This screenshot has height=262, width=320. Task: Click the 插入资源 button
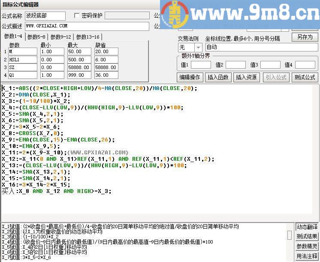coord(246,77)
